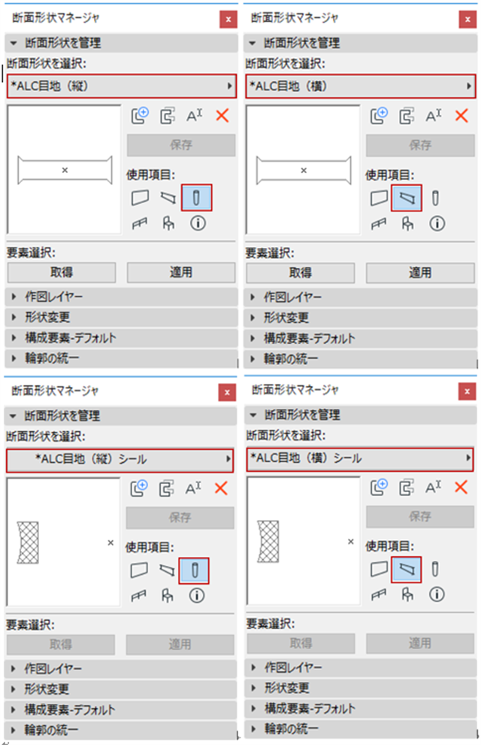Click new profile icon in ALC目地（縦） panel
This screenshot has height=745, width=481.
pos(140,116)
